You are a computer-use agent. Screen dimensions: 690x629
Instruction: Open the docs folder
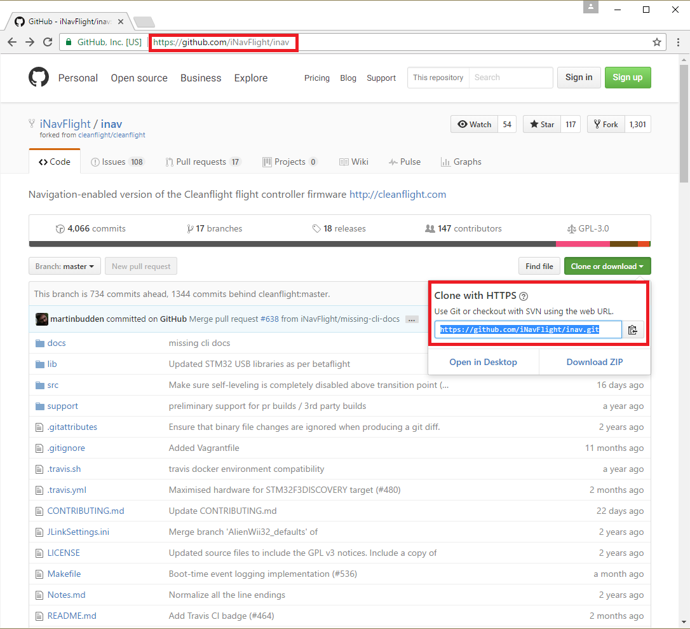click(x=57, y=343)
